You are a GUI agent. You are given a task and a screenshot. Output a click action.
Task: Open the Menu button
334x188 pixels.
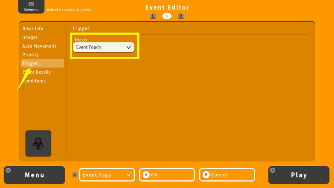point(34,175)
